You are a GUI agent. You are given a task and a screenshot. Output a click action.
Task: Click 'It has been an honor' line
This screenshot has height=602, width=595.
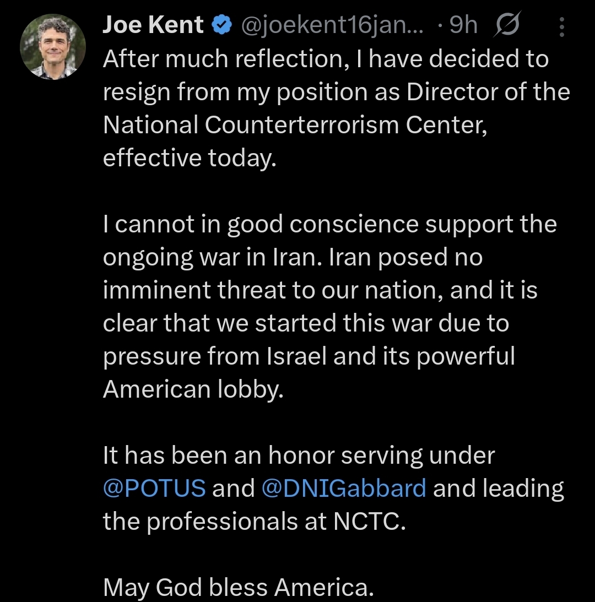[299, 455]
